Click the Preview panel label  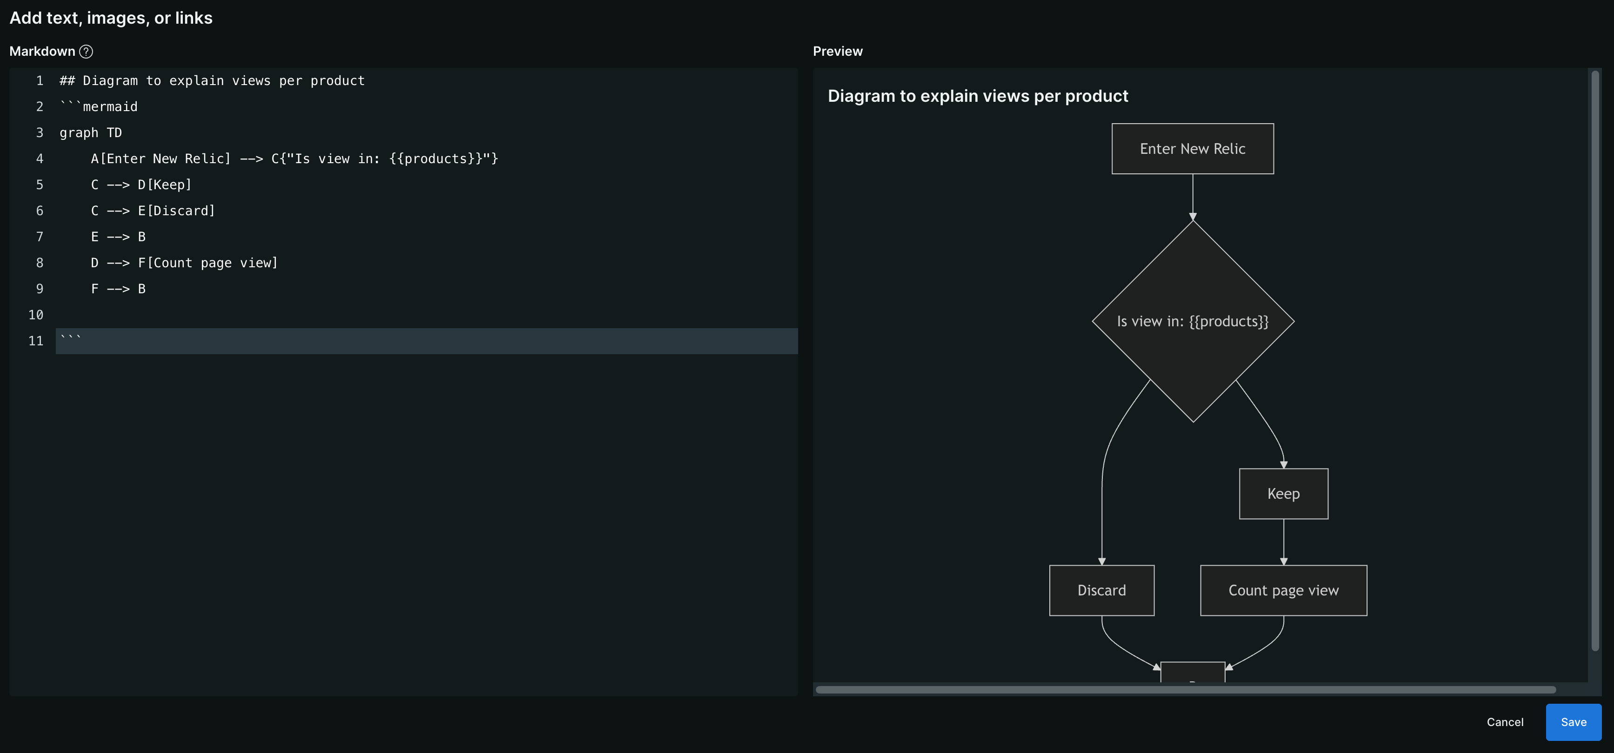[x=838, y=51]
